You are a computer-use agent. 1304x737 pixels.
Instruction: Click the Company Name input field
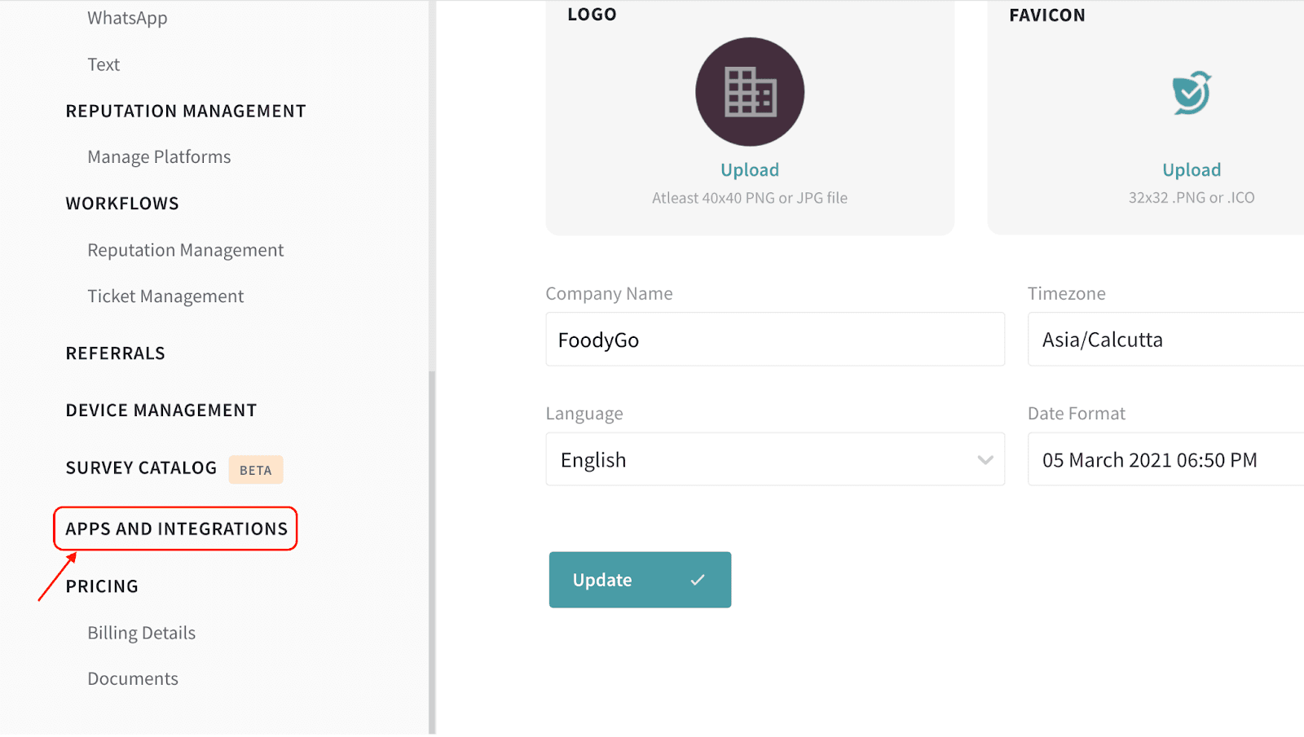(x=774, y=340)
